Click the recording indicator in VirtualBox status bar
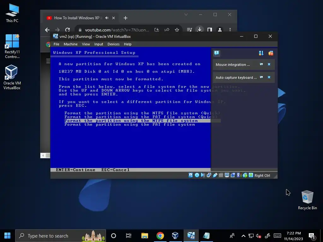Viewport: 323px width, 242px height. click(233, 175)
